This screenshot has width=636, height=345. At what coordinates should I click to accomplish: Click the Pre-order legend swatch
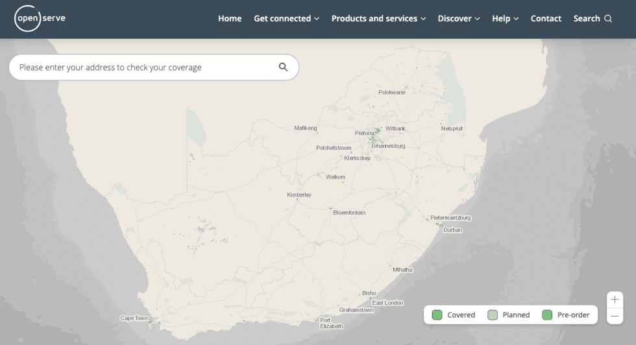(x=547, y=315)
